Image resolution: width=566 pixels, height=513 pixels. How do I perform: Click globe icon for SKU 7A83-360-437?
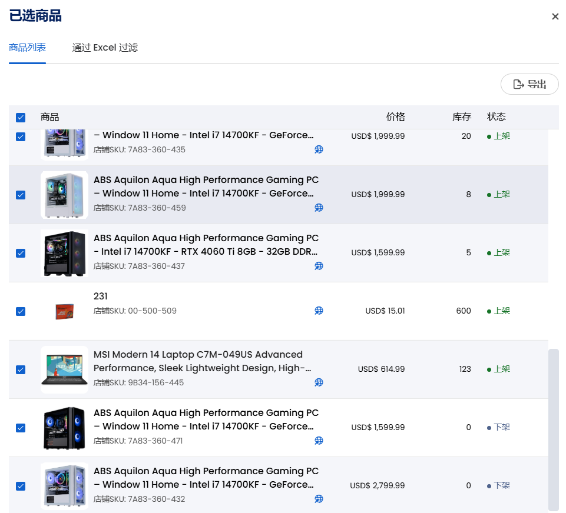[319, 266]
